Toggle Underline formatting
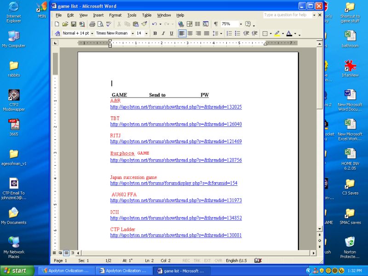The width and height of the screenshot is (368, 276). click(x=172, y=34)
